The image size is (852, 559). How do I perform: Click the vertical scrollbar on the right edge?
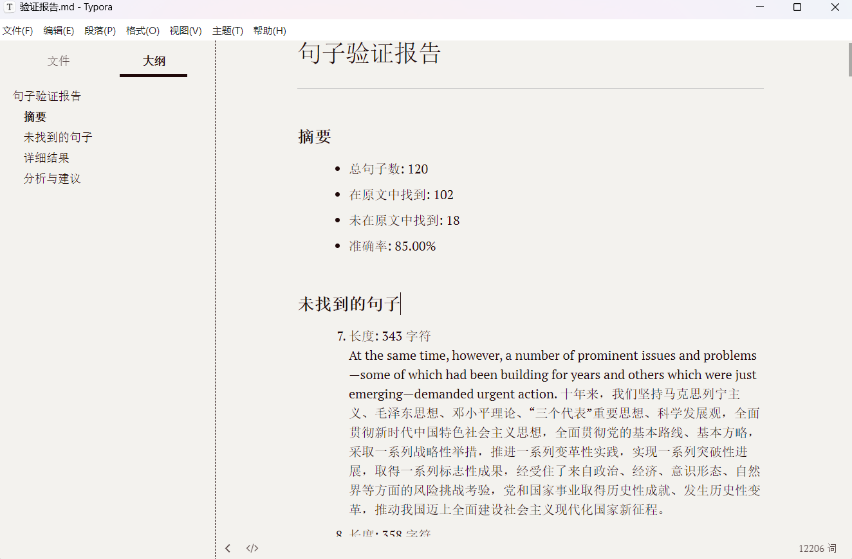[847, 60]
